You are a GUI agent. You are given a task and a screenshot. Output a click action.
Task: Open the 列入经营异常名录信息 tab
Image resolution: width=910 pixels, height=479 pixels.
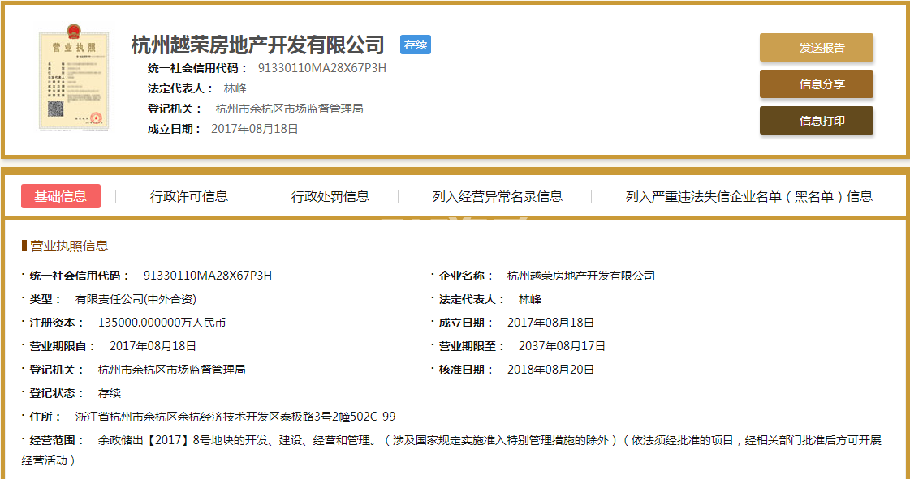tap(498, 196)
